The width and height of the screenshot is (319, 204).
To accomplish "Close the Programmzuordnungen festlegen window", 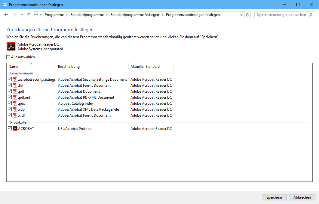I will (312, 4).
